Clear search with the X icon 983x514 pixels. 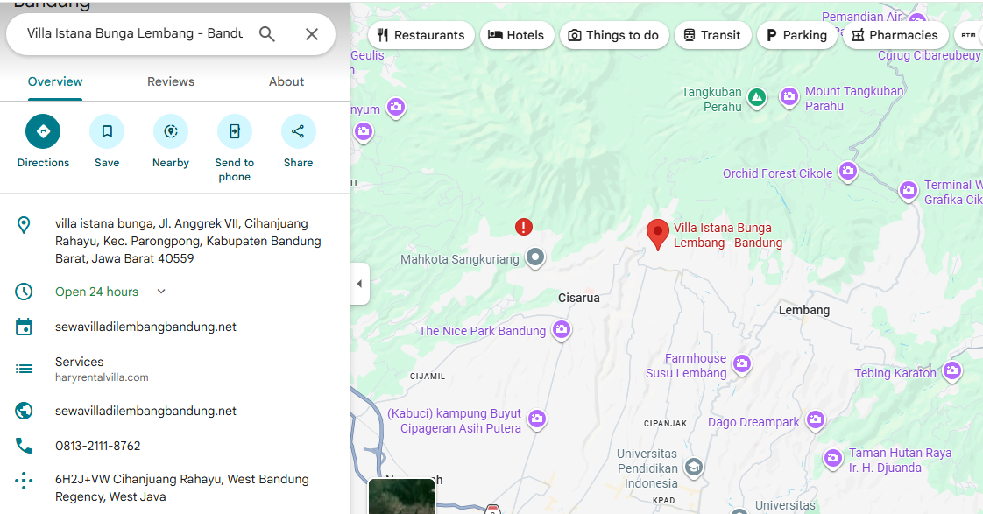click(312, 34)
